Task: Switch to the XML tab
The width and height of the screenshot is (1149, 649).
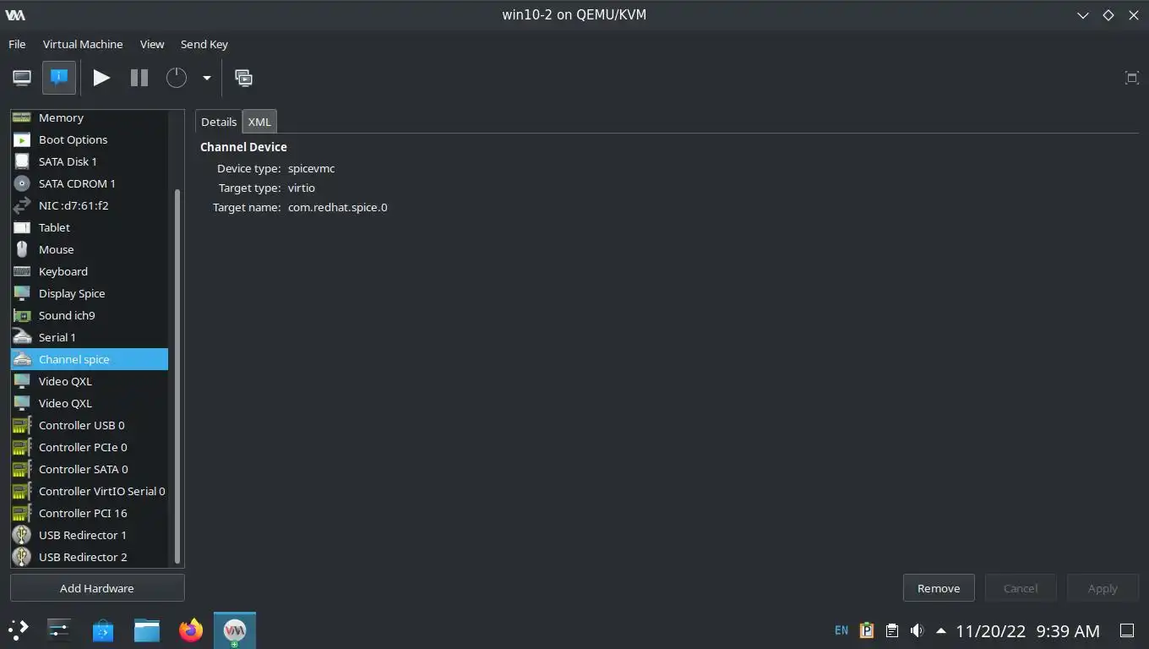Action: pyautogui.click(x=259, y=122)
